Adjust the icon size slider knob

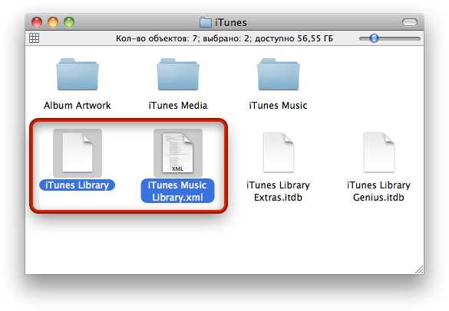point(374,38)
